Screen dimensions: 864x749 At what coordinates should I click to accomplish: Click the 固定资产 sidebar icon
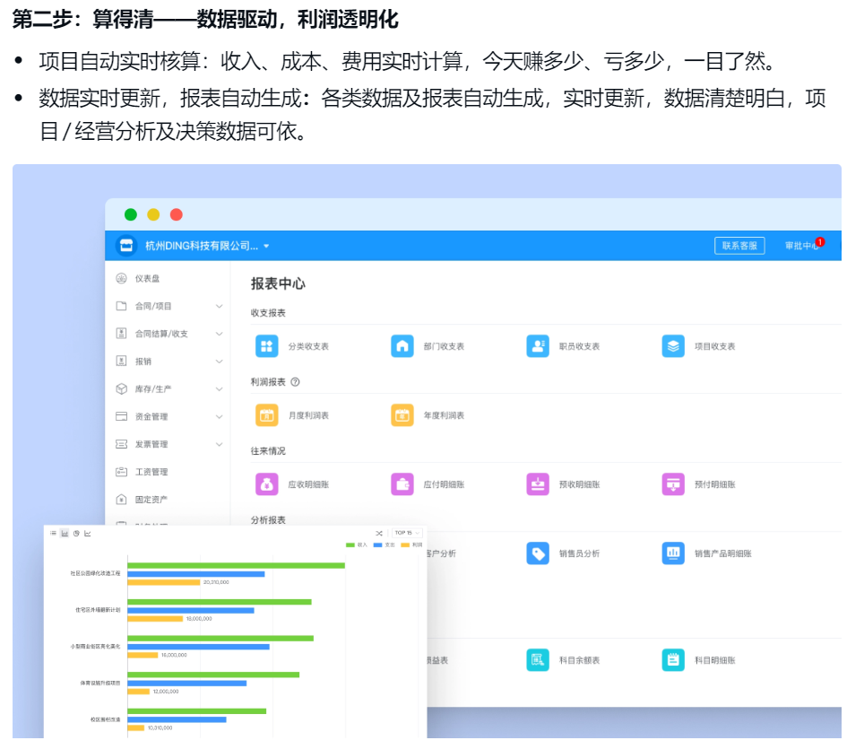[121, 499]
